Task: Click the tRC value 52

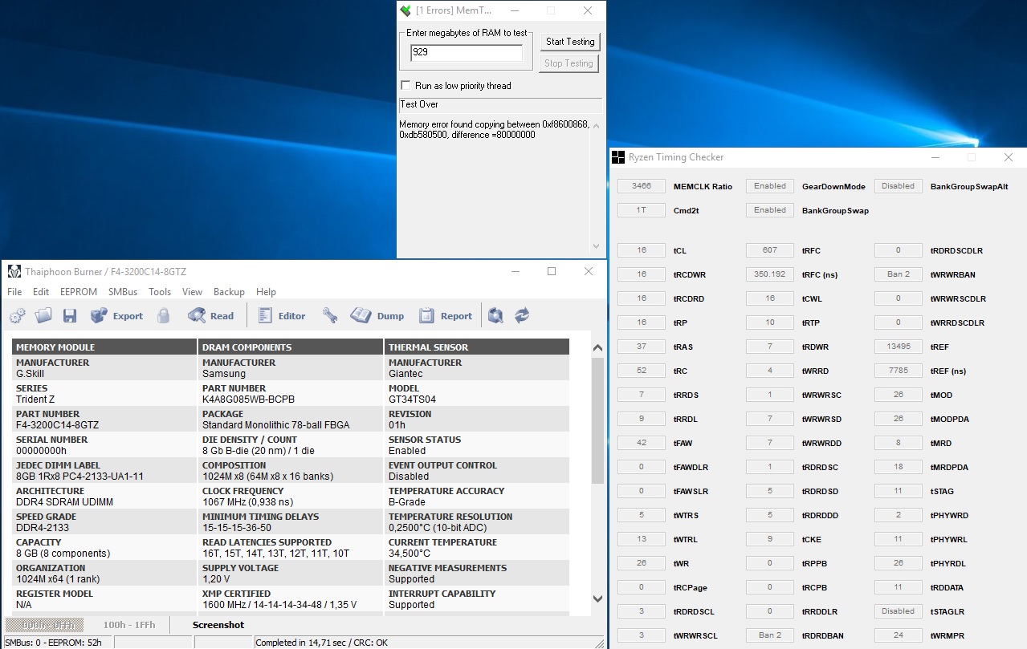Action: pyautogui.click(x=641, y=371)
